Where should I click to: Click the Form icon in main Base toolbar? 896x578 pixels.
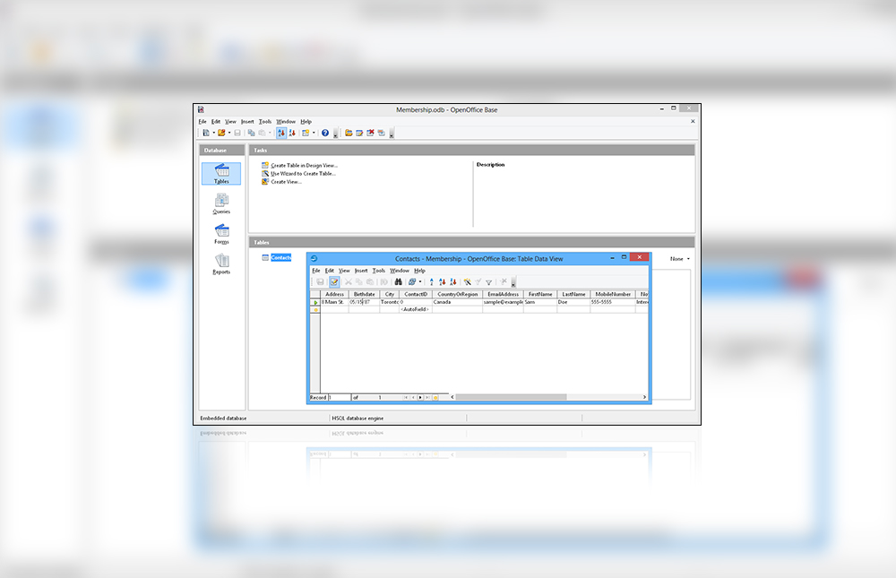click(306, 133)
